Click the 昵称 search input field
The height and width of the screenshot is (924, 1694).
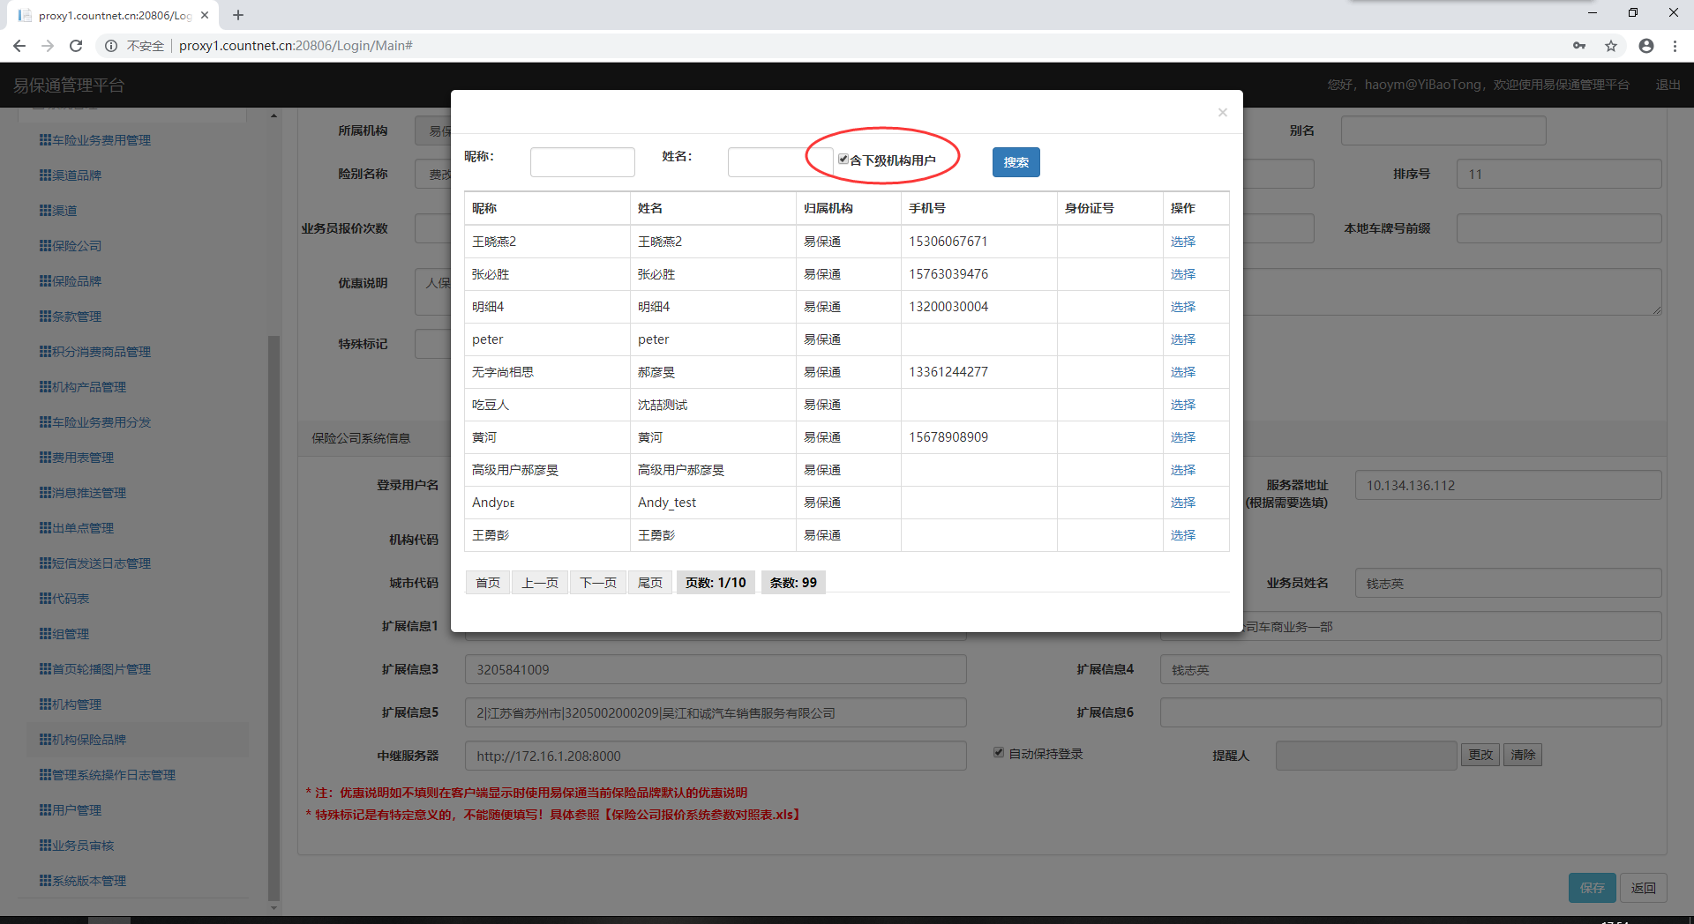pyautogui.click(x=582, y=162)
